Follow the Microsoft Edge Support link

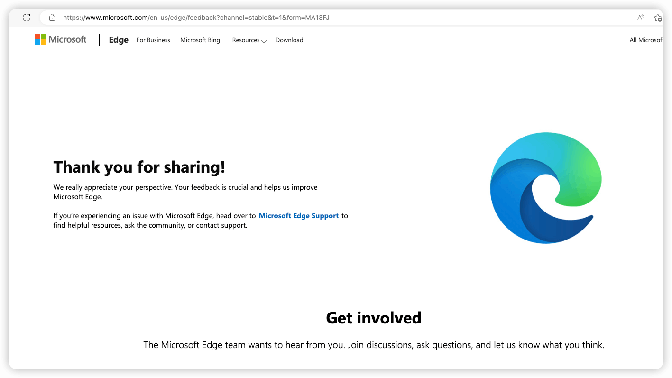tap(299, 216)
